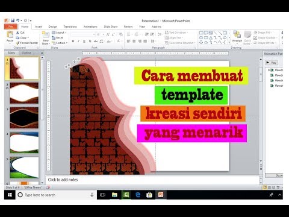Click the Windows Start button
This screenshot has height=217, width=289.
10,195
